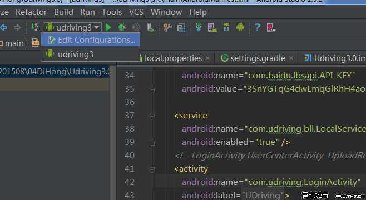Click the Forward navigation arrow
This screenshot has width=366, height=200.
(x=17, y=28)
